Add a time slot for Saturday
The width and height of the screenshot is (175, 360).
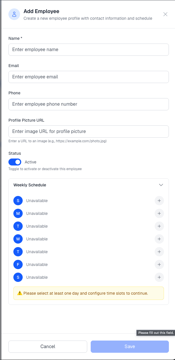coord(159,277)
